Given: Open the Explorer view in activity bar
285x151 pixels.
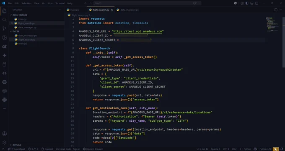Looking at the screenshot, I should click(4, 11).
